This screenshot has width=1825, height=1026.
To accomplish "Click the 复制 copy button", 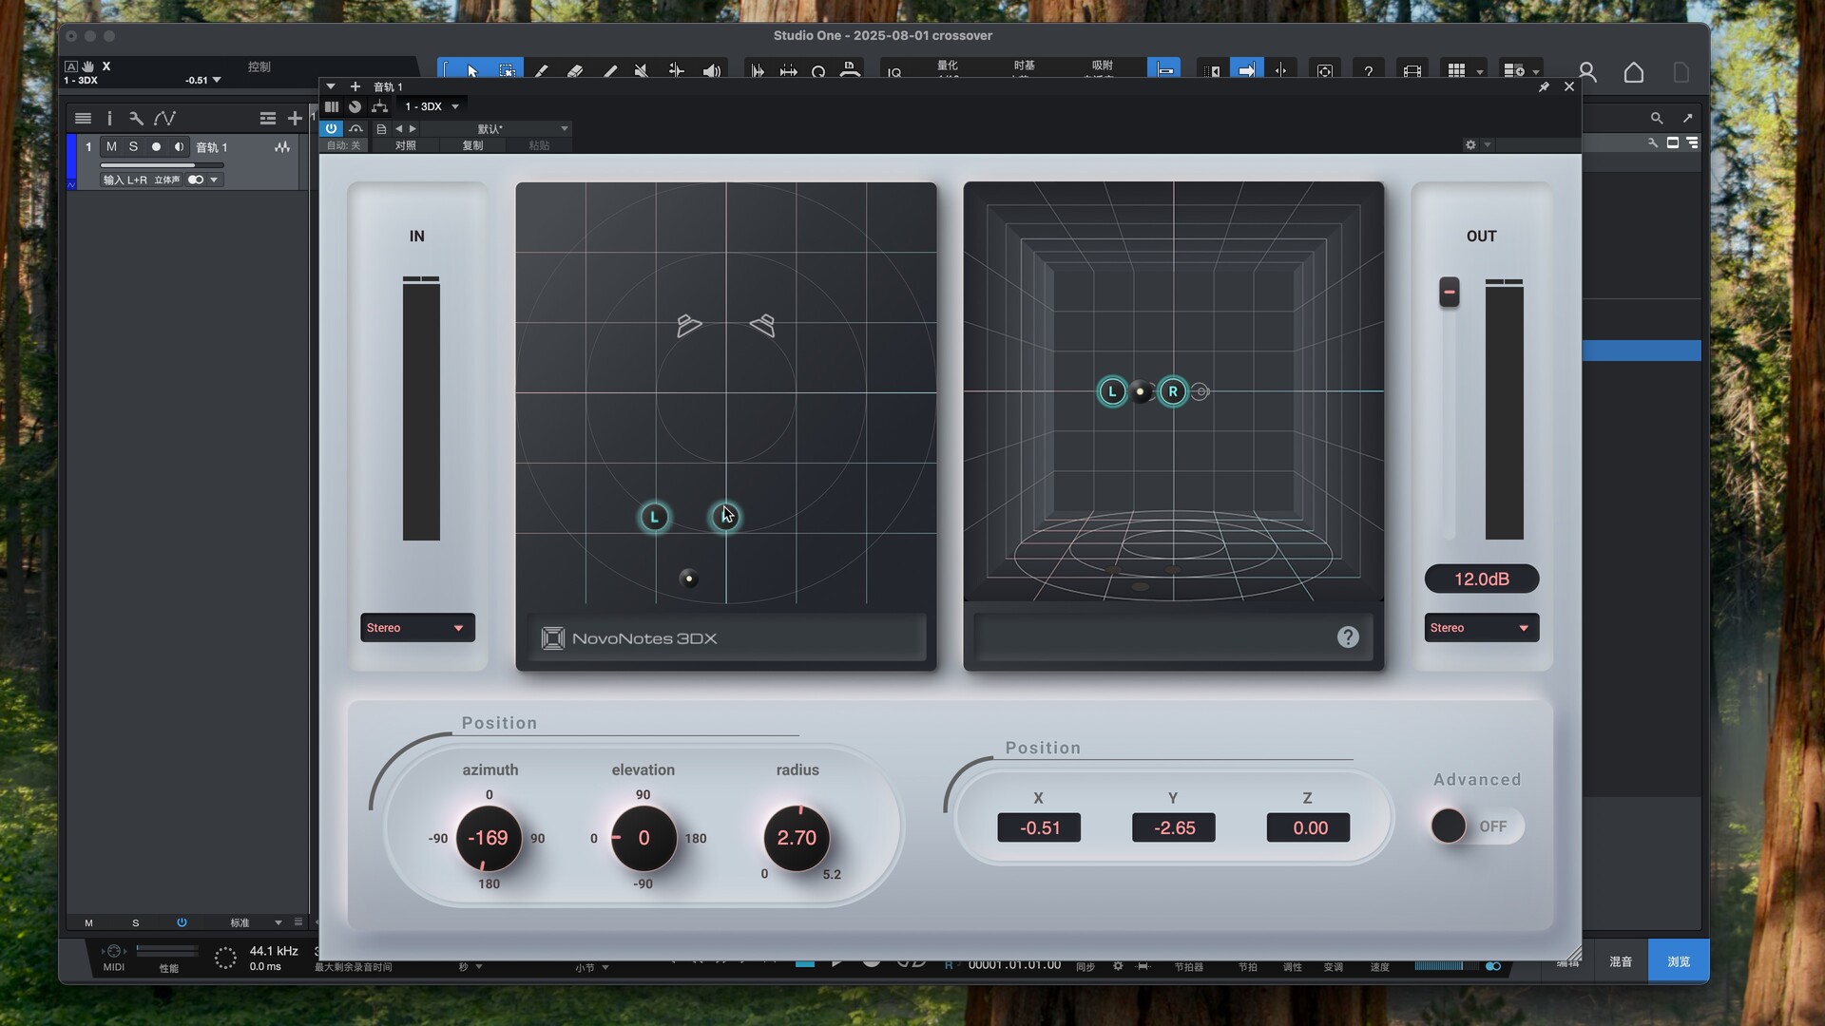I will [x=472, y=145].
